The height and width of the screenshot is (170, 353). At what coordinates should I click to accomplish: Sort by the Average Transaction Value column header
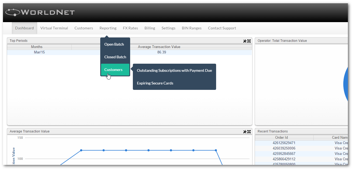coord(159,47)
